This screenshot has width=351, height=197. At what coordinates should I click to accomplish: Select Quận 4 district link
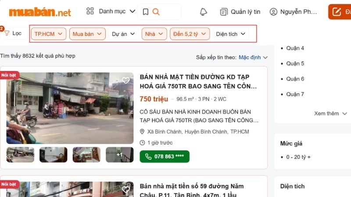click(295, 48)
